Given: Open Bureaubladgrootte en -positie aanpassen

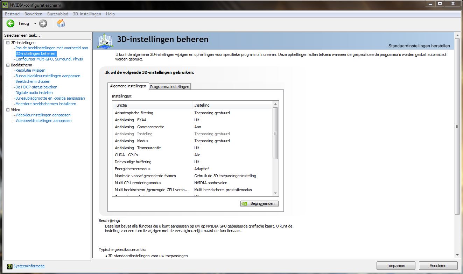Looking at the screenshot, I should tap(50, 98).
